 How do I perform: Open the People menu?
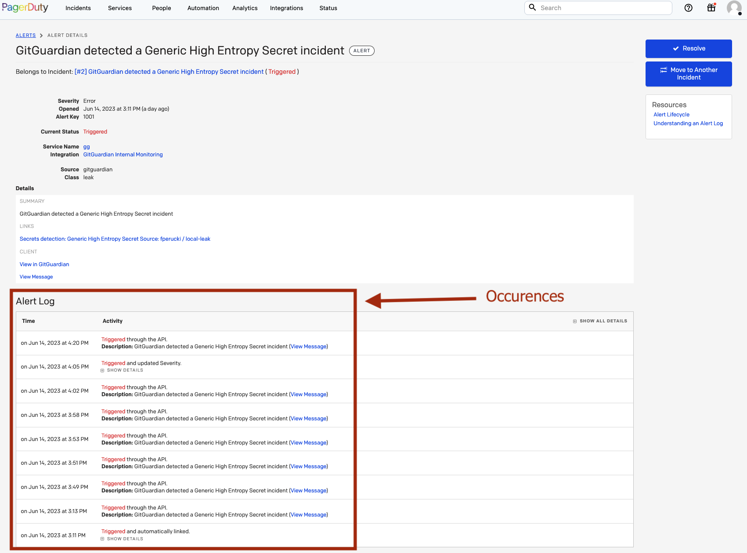click(162, 8)
